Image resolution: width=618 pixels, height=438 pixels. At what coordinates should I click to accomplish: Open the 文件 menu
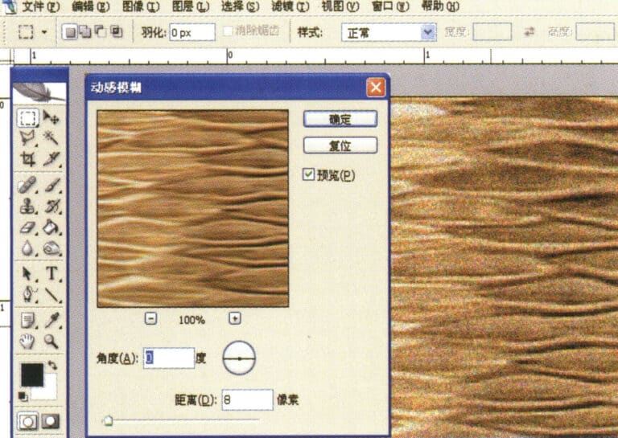tap(40, 6)
